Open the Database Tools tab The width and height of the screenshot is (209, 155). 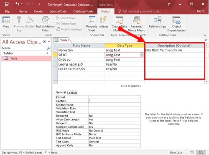coord(83,11)
